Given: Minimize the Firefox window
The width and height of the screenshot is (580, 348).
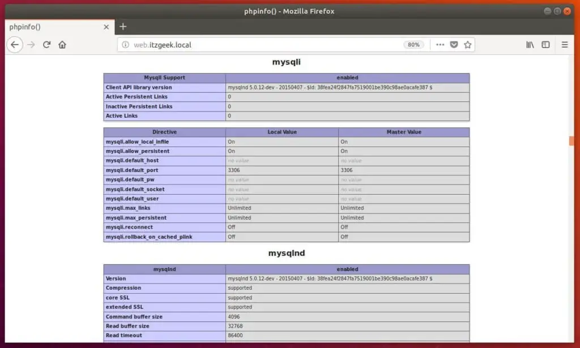Looking at the screenshot, I should click(548, 11).
